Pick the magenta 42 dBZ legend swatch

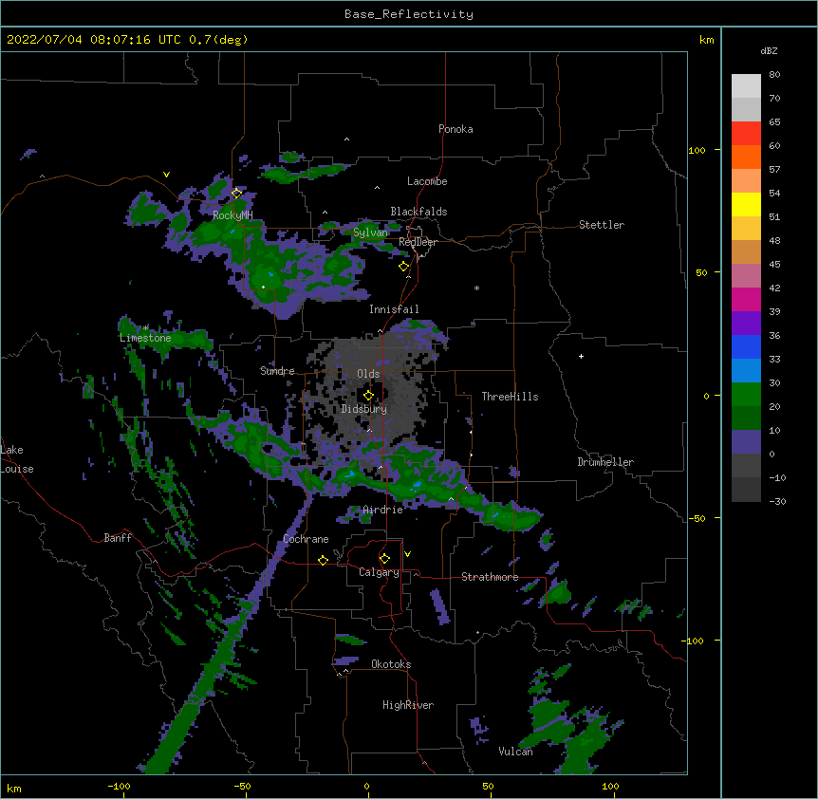[x=746, y=299]
